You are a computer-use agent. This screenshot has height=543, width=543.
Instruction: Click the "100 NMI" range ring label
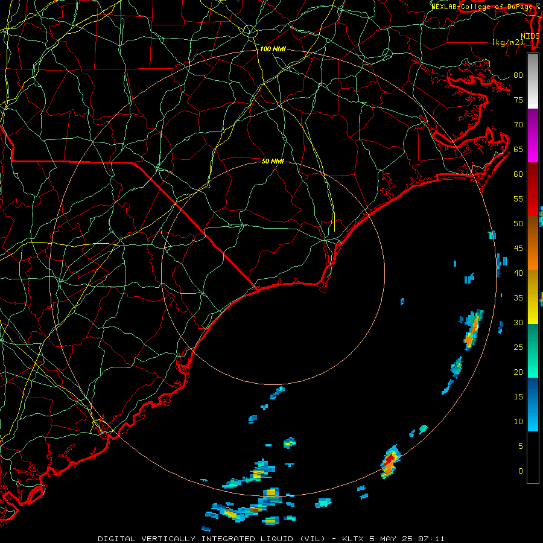point(273,49)
